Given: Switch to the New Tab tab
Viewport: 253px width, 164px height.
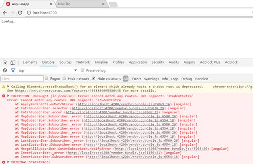Looking at the screenshot, I should tap(80, 4).
